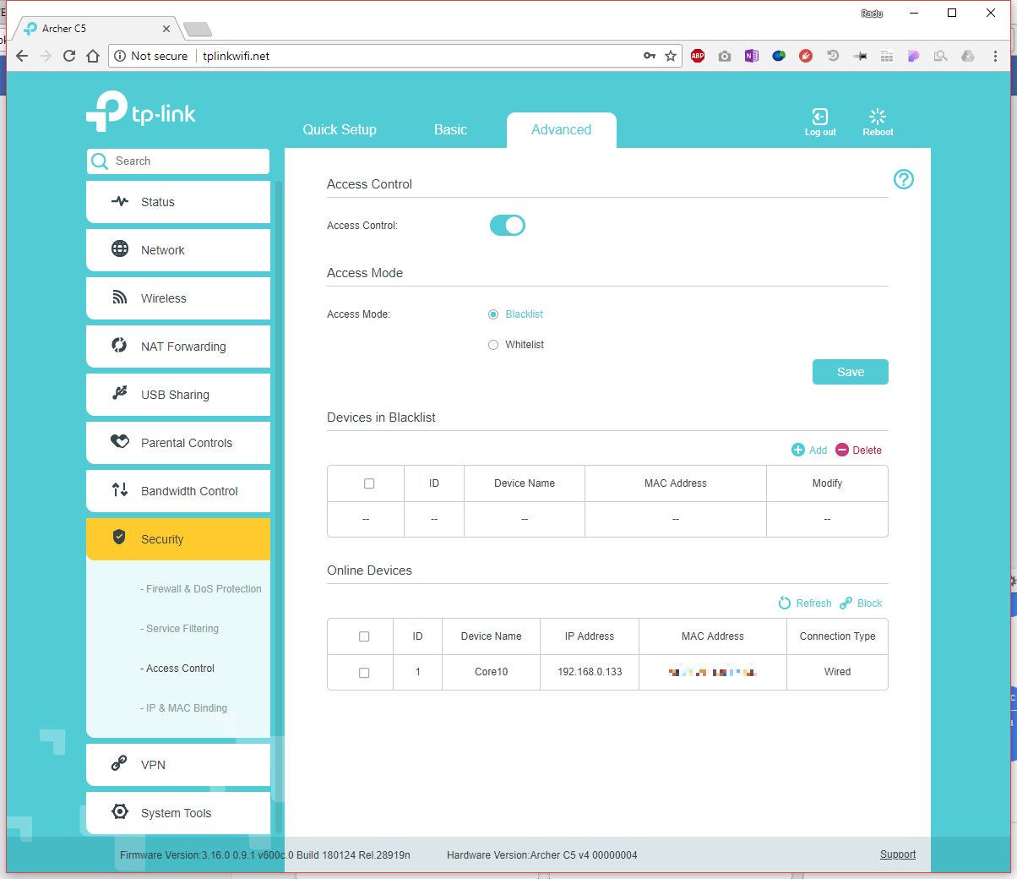
Task: Expand the VPN sidebar section
Action: (x=178, y=765)
